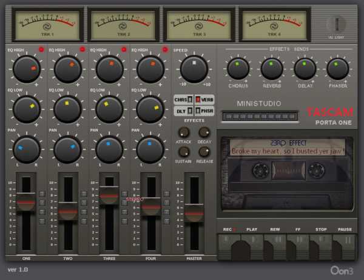Click the PHASER effects send knob

pos(337,68)
